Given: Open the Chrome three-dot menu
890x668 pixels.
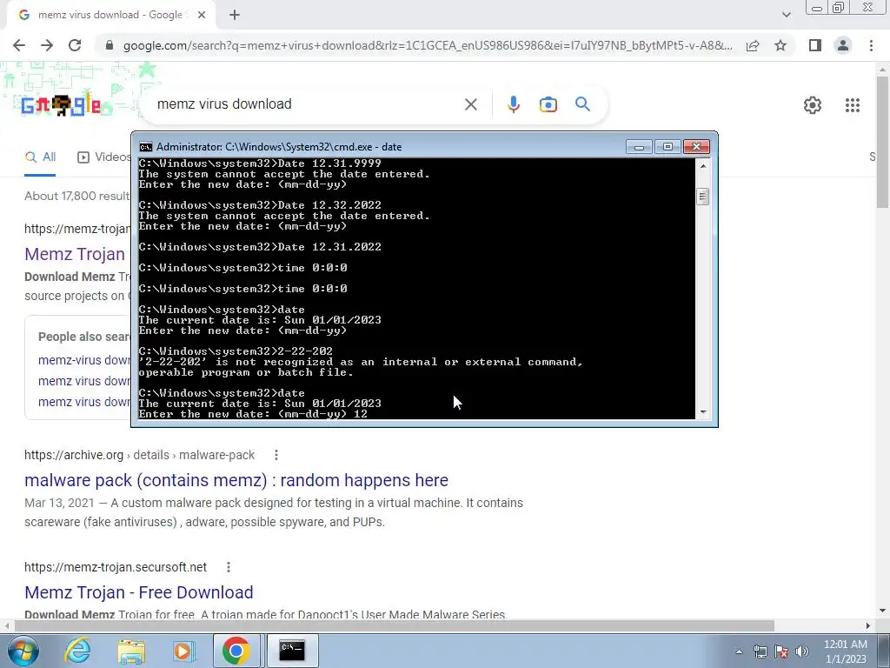Looking at the screenshot, I should [x=871, y=45].
